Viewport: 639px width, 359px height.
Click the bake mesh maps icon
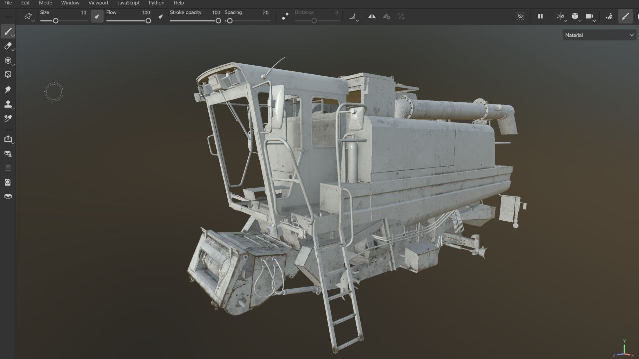(8, 154)
